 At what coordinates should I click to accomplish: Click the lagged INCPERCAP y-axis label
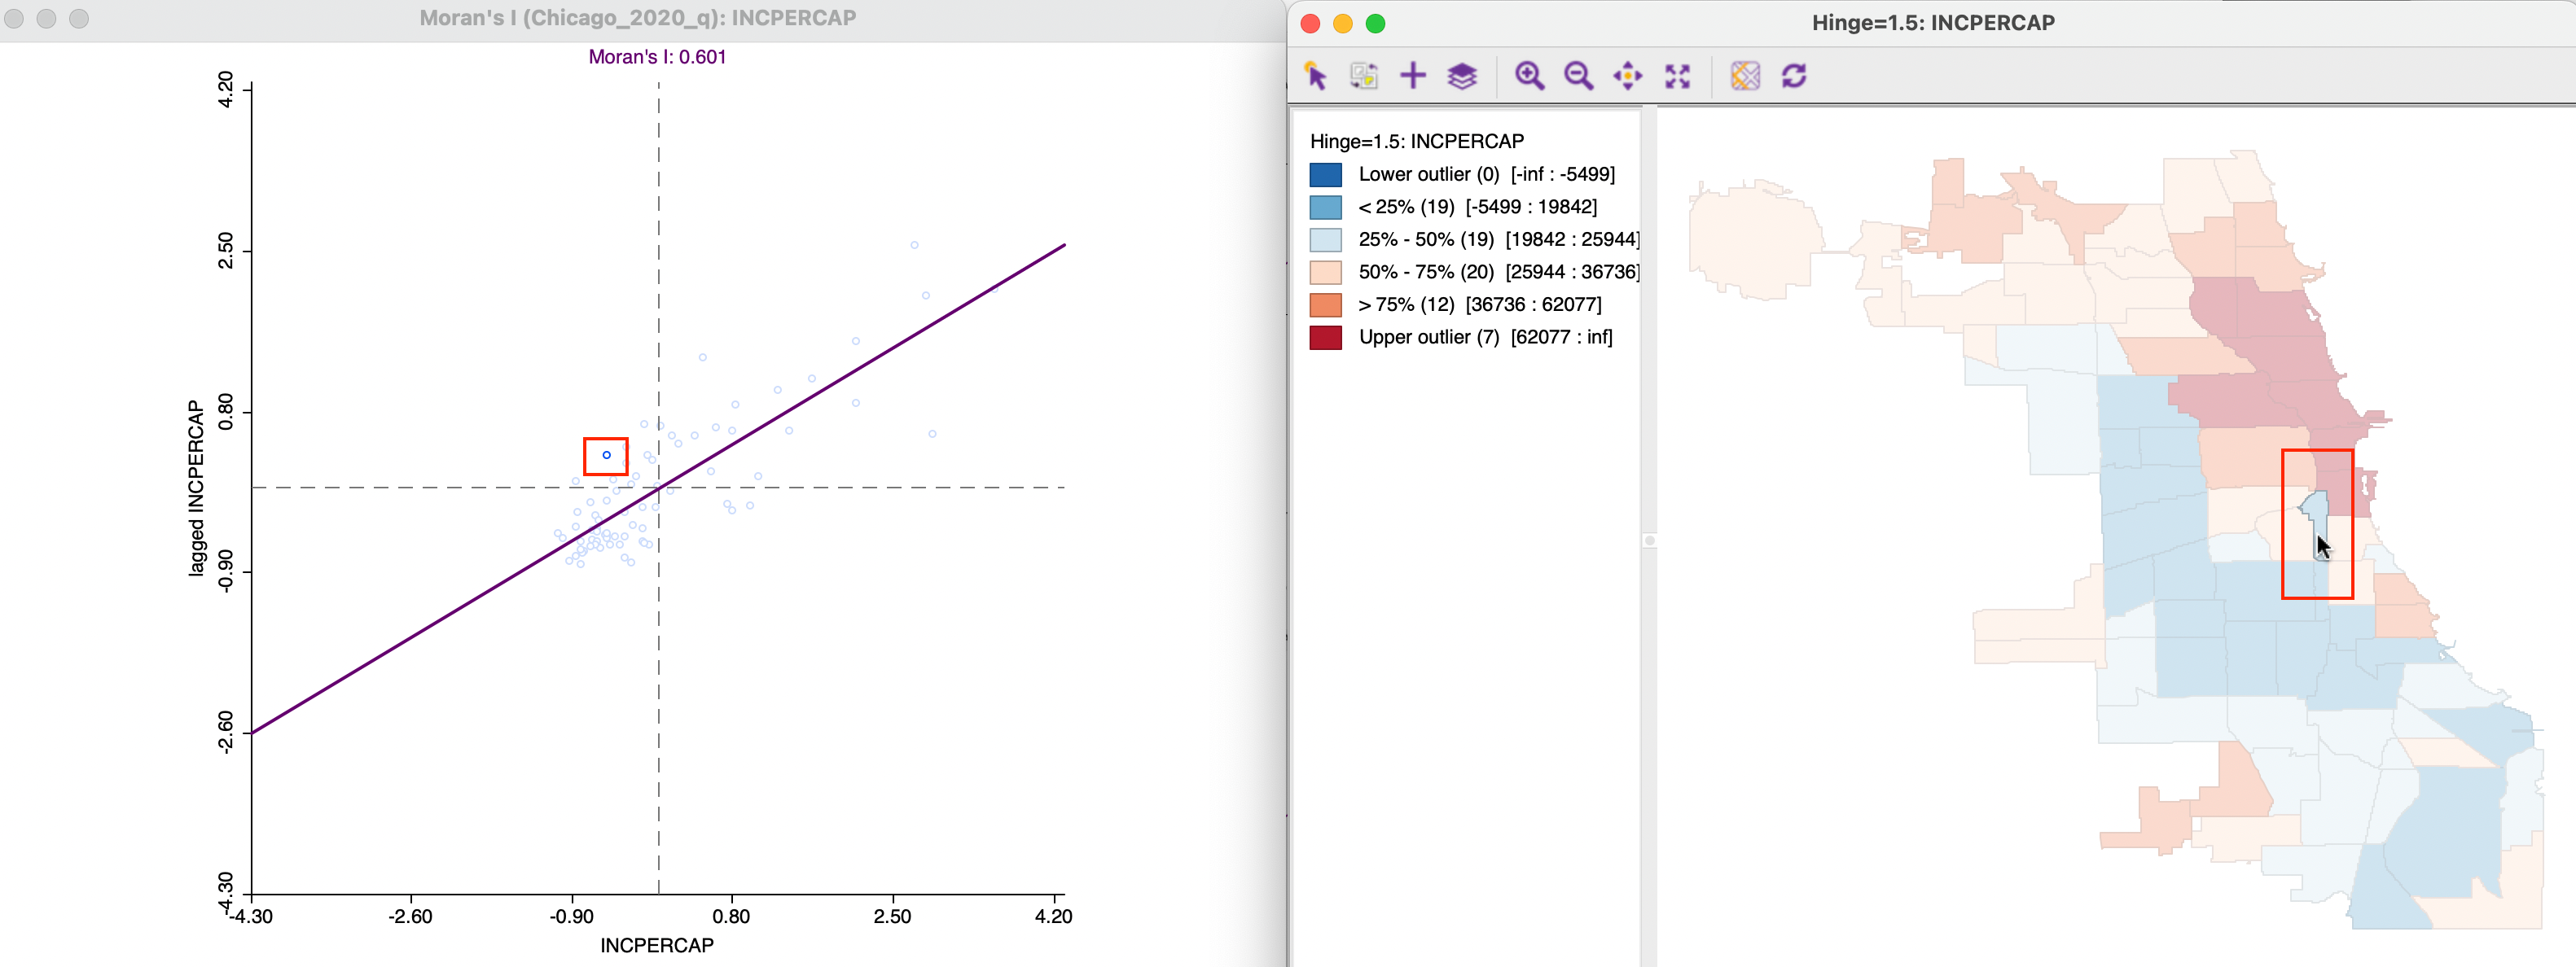(196, 488)
